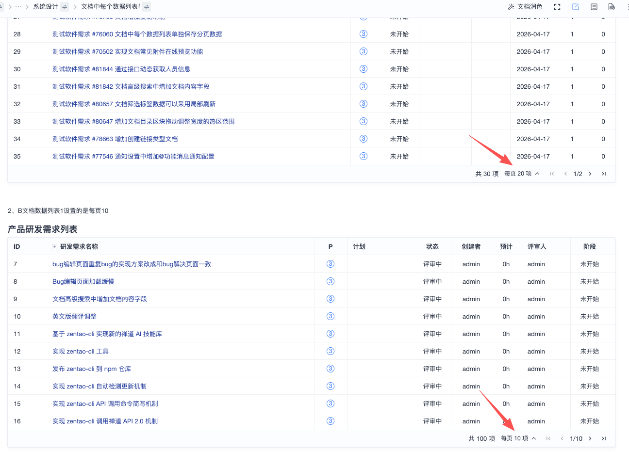Image resolution: width=629 pixels, height=452 pixels.
Task: Open requirement #80657 文档筛选标签数据可以采用局部刷新
Action: pyautogui.click(x=134, y=104)
